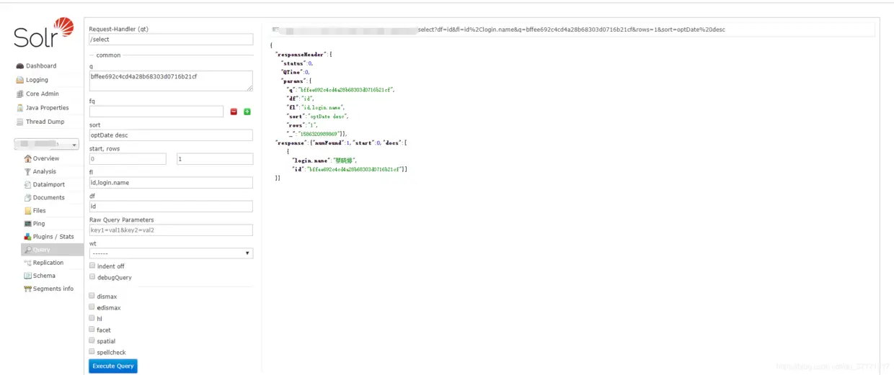This screenshot has height=375, width=894.
Task: Click the Solr logo
Action: (x=44, y=33)
